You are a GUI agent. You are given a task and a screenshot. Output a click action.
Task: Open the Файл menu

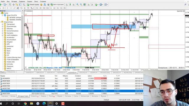pos(3,1)
